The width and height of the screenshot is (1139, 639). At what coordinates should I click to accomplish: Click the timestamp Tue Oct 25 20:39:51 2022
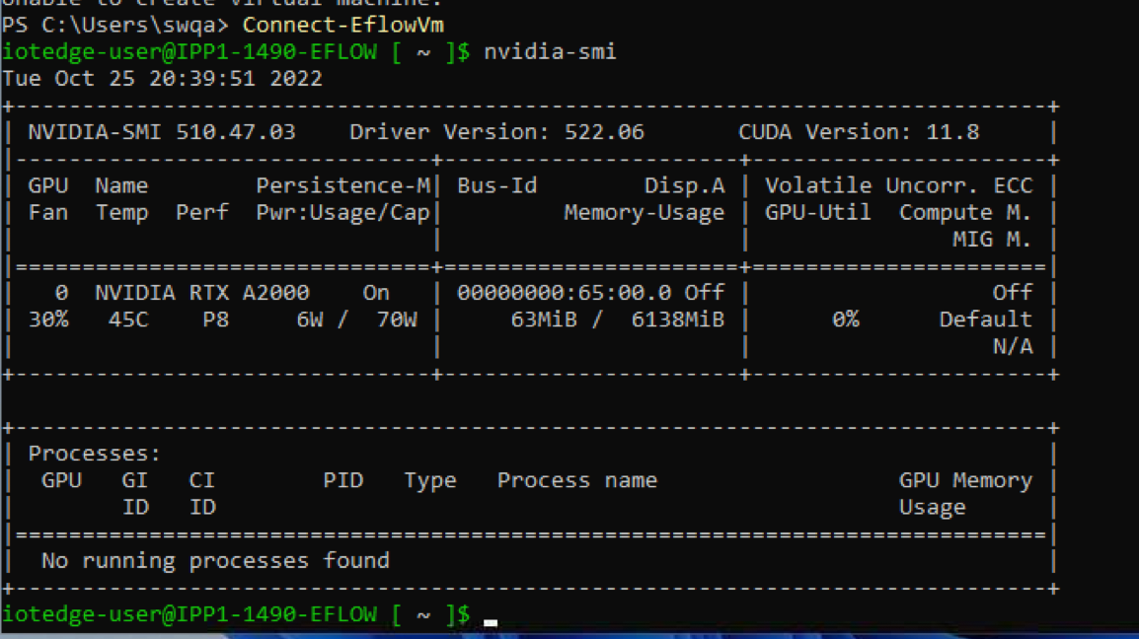point(162,78)
